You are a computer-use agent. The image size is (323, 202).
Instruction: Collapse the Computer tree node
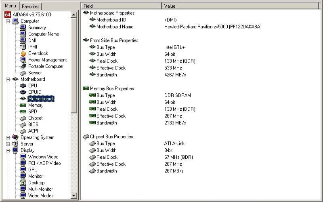pos(8,21)
